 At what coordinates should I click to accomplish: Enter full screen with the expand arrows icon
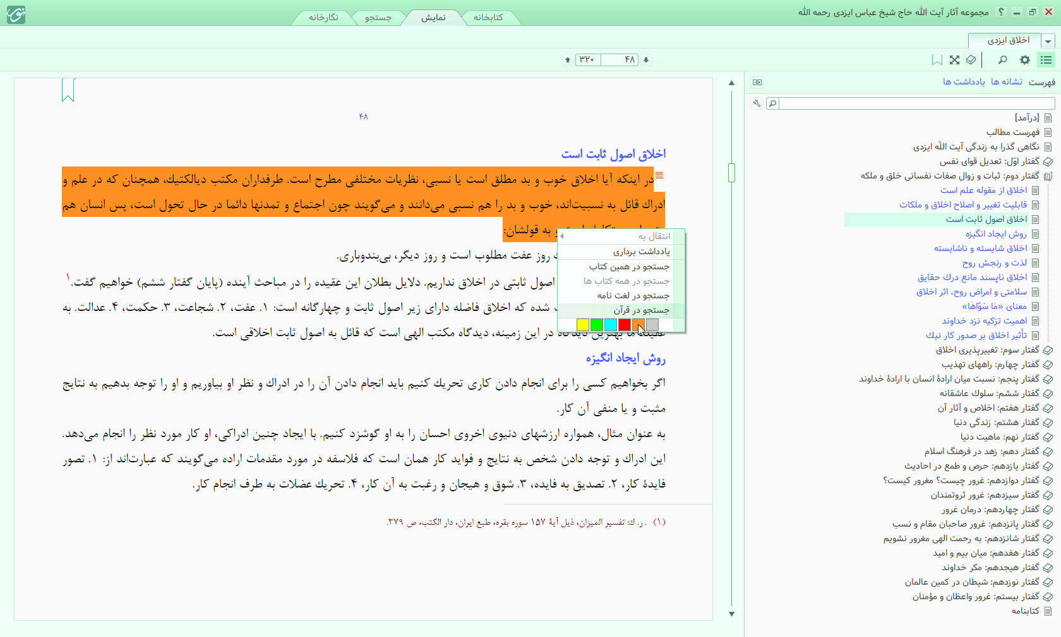click(x=954, y=60)
